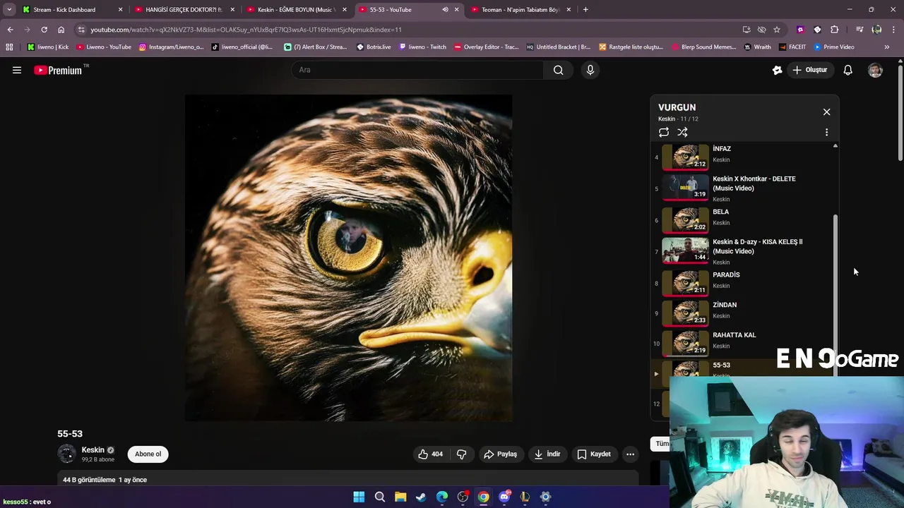
Task: Click the address bar URL
Action: (x=246, y=30)
